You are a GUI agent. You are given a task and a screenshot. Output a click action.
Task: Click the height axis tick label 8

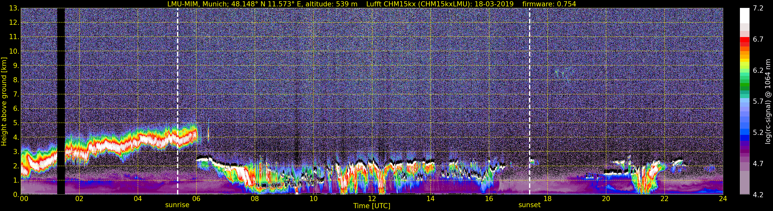[x=16, y=80]
